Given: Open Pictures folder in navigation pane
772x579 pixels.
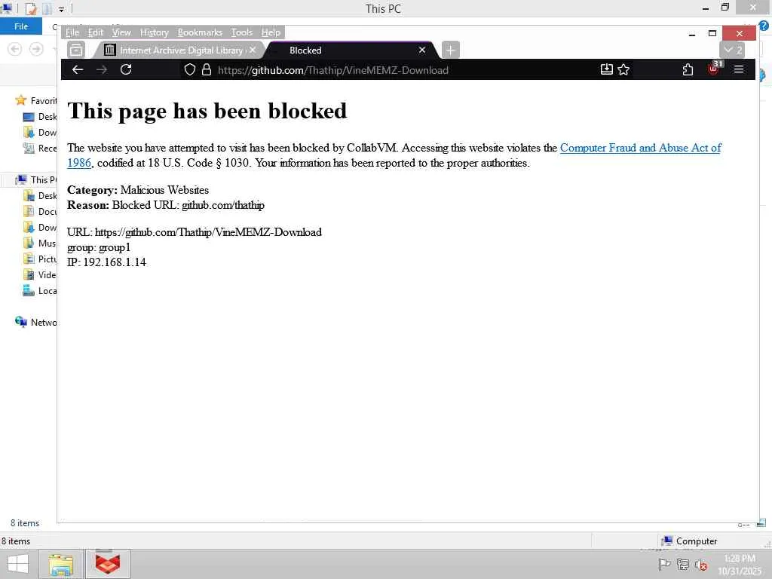Looking at the screenshot, I should point(41,259).
